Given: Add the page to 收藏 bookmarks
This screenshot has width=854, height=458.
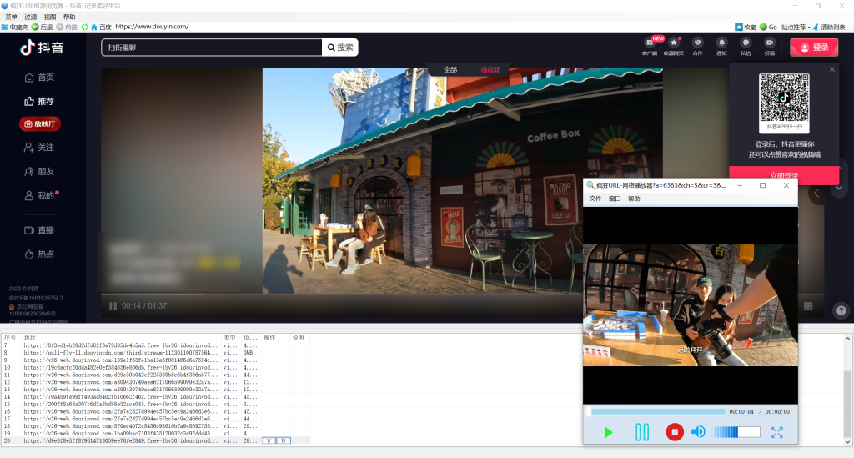Looking at the screenshot, I should coord(746,27).
